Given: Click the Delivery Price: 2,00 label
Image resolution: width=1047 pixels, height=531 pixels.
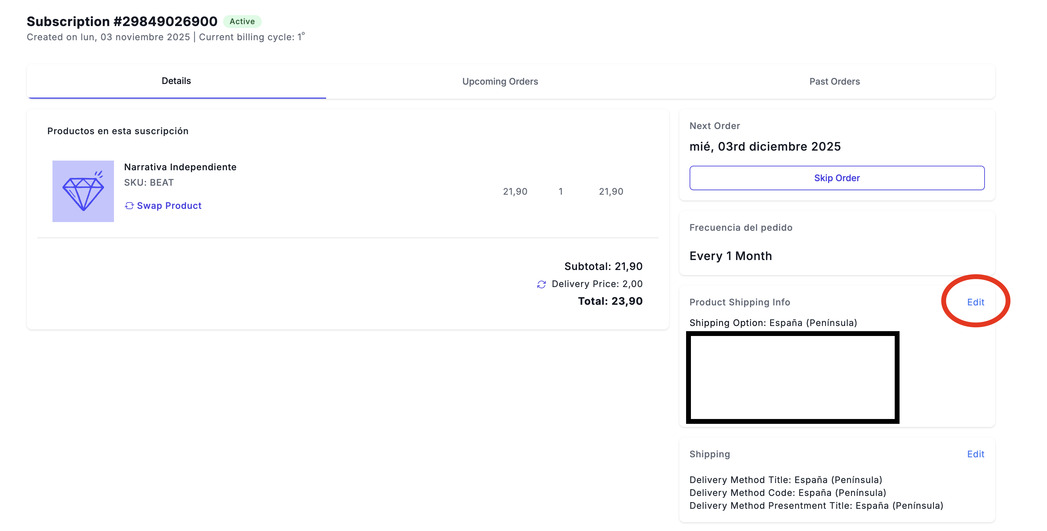Looking at the screenshot, I should (x=597, y=284).
